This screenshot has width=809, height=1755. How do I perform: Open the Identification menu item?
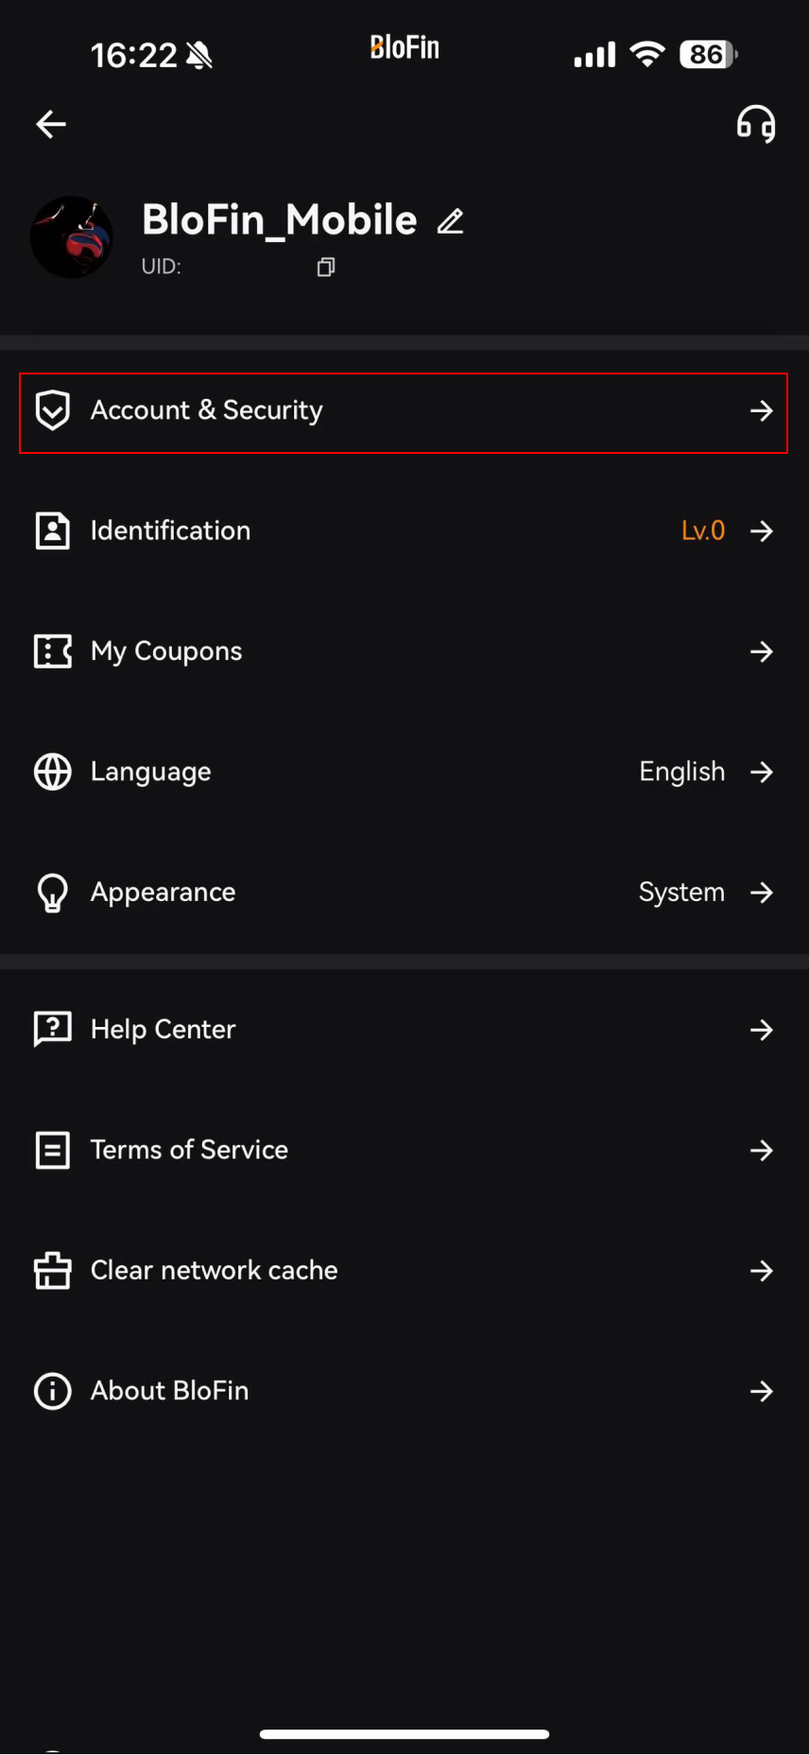coord(404,530)
